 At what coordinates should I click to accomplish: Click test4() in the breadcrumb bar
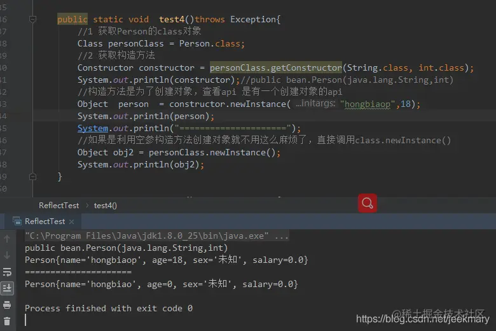[x=106, y=206]
